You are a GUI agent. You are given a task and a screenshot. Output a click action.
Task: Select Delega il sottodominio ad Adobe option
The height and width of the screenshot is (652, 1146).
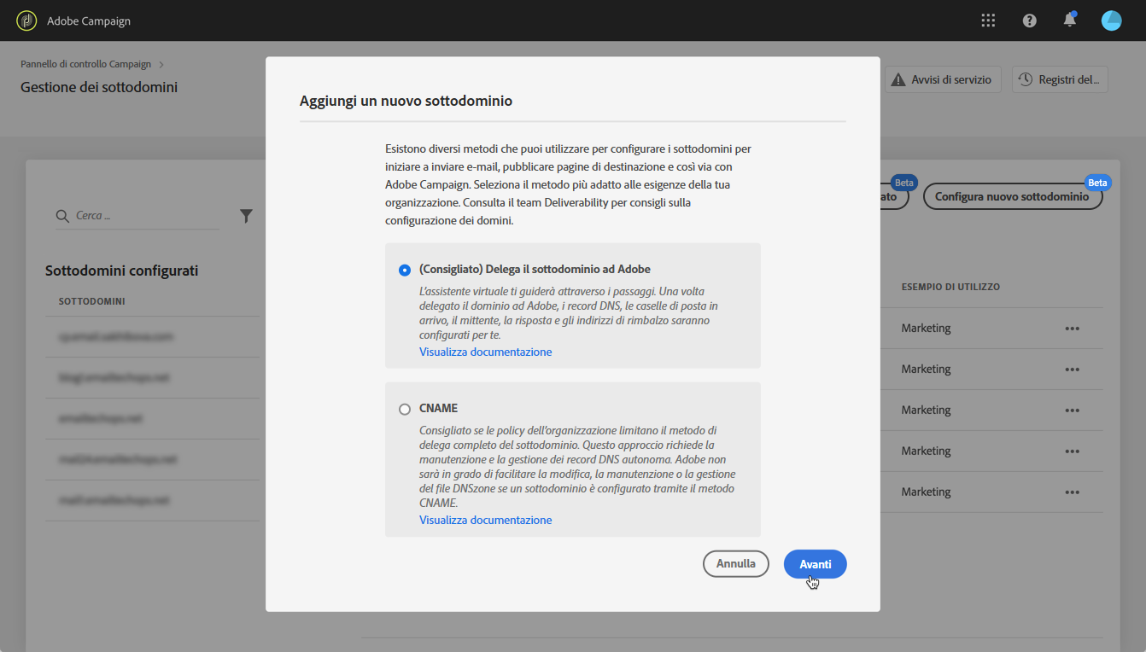pos(405,270)
